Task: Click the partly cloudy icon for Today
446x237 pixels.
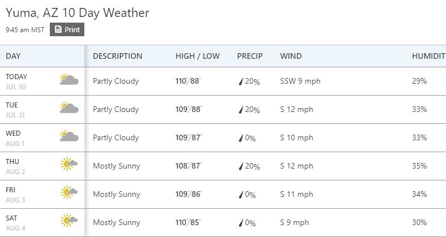Action: (x=69, y=79)
